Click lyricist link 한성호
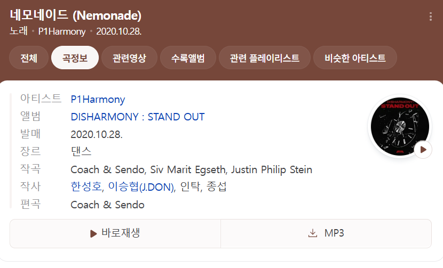The height and width of the screenshot is (268, 443). click(x=86, y=187)
